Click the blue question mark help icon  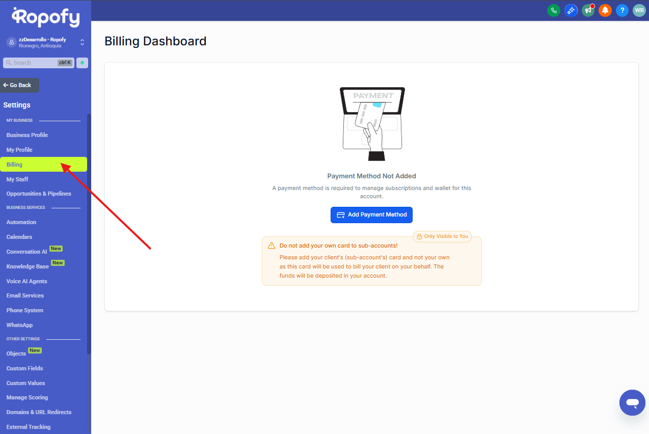(x=622, y=10)
